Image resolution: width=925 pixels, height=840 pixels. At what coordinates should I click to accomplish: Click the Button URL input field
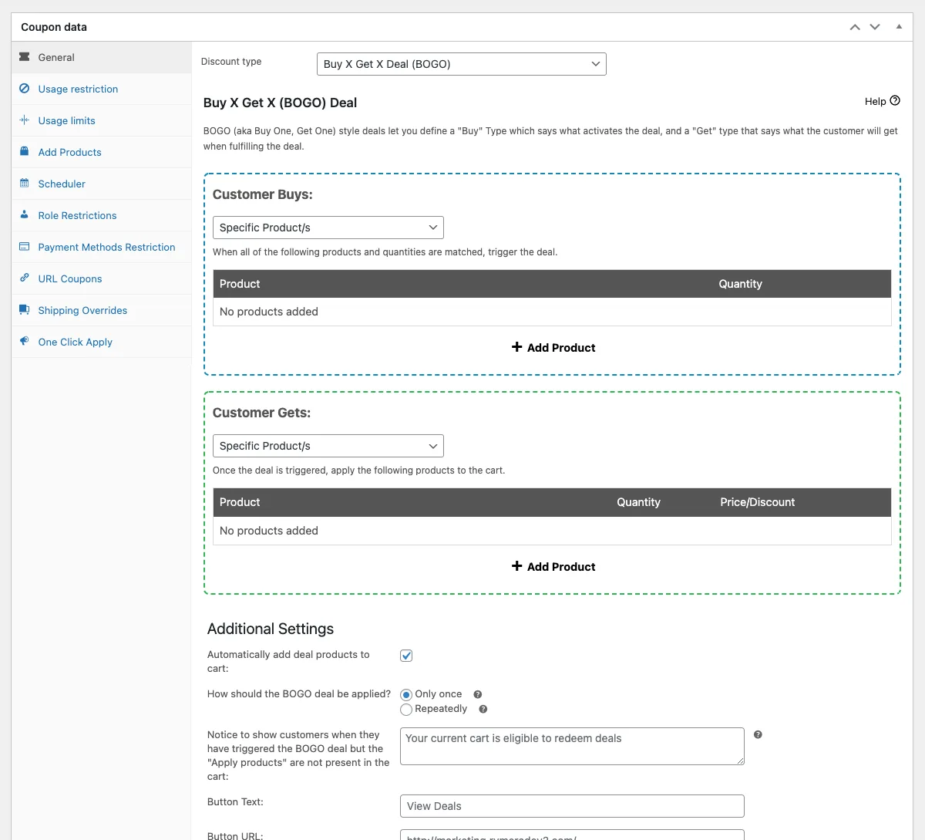(x=572, y=835)
